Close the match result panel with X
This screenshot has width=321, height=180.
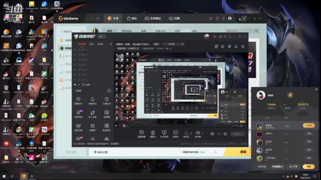317,89
